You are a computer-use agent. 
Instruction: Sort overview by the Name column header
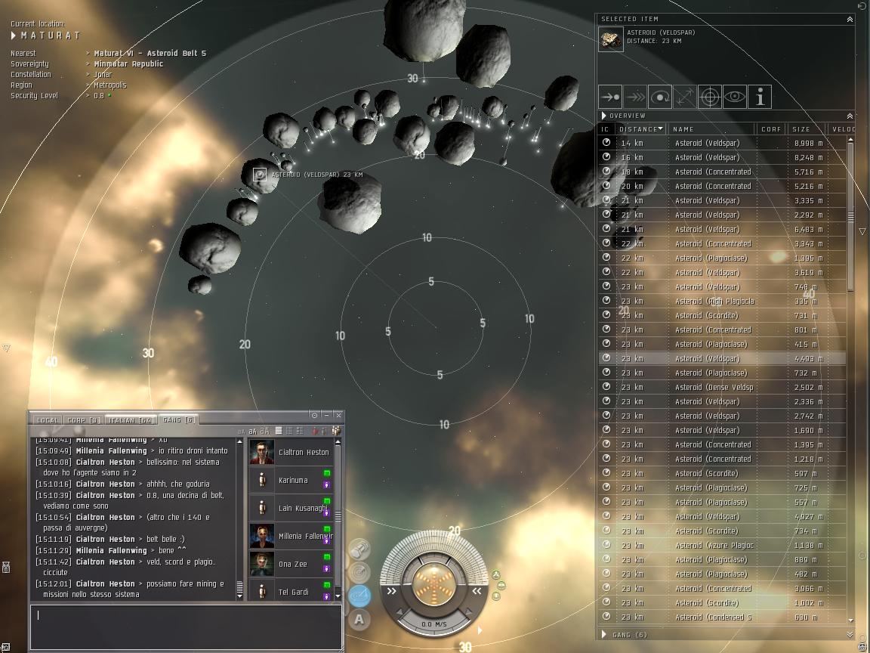[712, 128]
